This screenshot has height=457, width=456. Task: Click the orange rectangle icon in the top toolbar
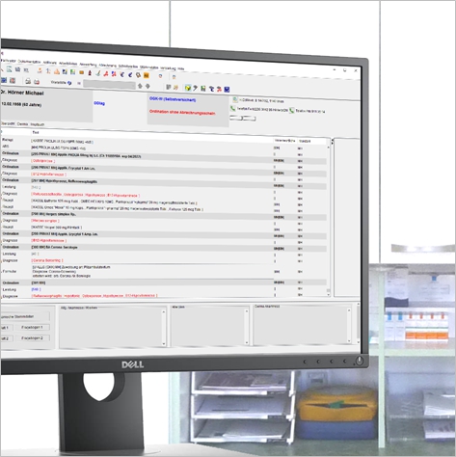click(x=81, y=72)
